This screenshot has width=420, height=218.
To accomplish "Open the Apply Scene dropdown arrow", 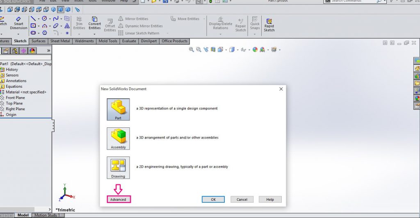I will [x=268, y=50].
